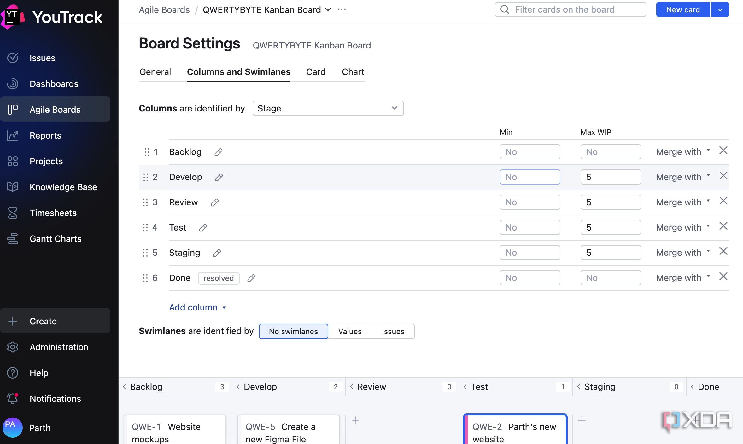
Task: Click the drag handle for Done row
Action: click(x=145, y=278)
